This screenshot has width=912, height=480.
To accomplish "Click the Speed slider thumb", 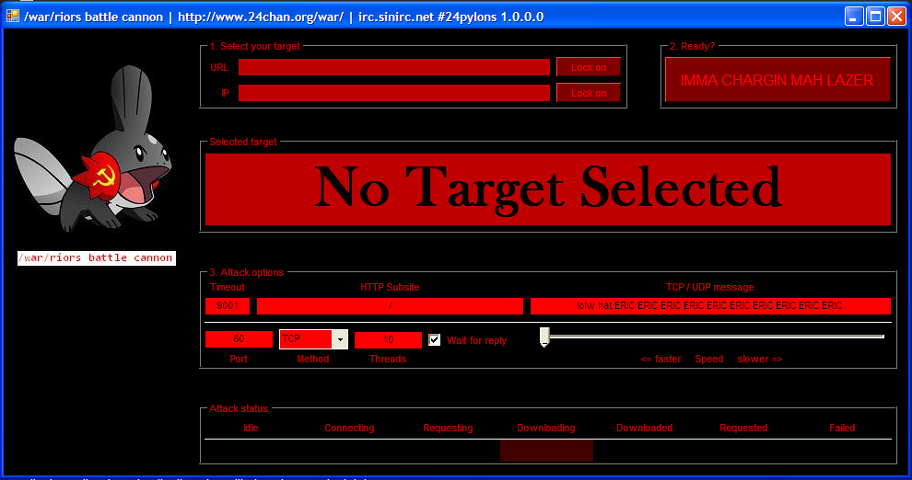I will point(544,337).
